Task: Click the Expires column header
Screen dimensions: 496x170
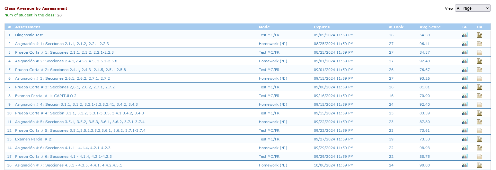Action: [322, 27]
